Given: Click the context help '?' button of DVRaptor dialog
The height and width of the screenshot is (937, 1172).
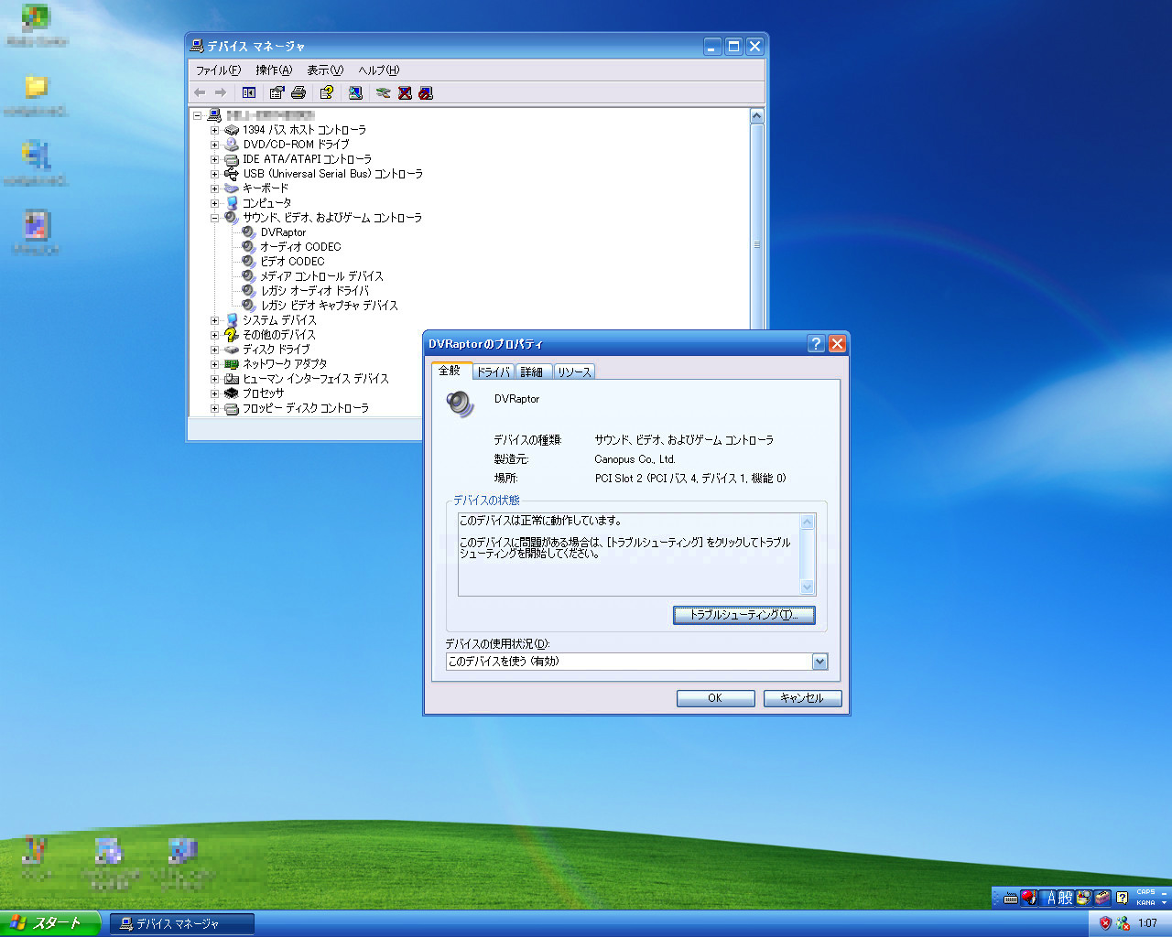Looking at the screenshot, I should (816, 343).
